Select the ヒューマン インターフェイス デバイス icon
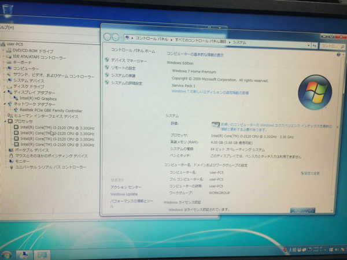Viewport: 347px width, 260px height. pos(10,116)
